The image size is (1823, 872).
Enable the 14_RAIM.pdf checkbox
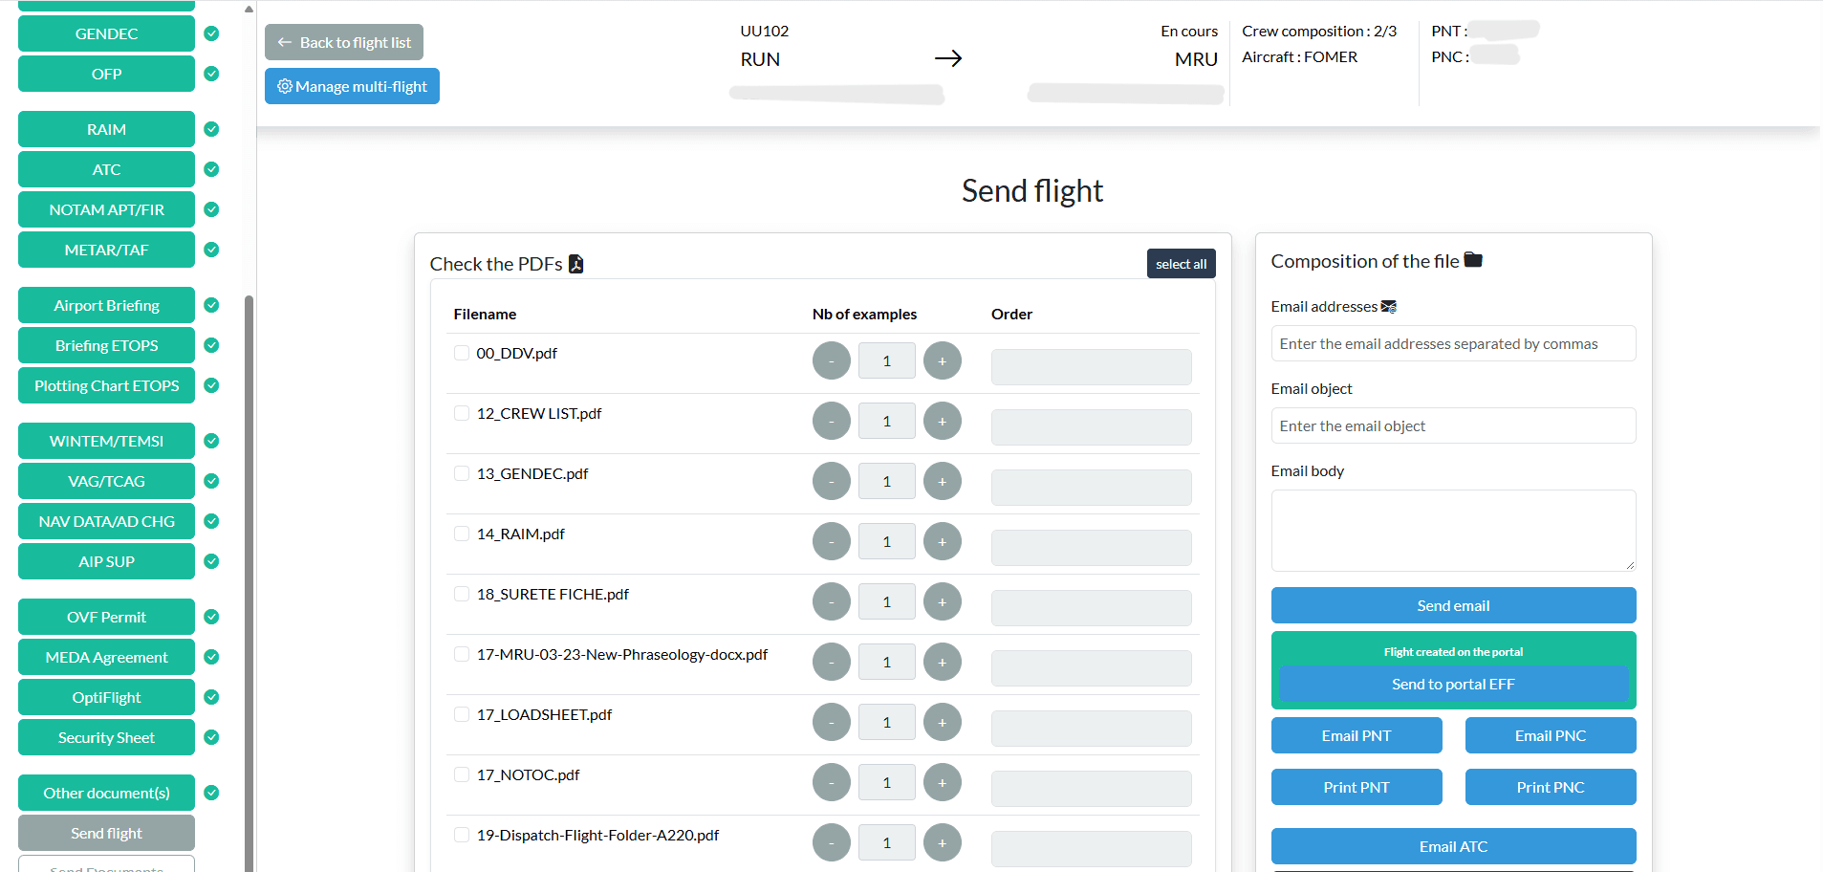(x=462, y=534)
